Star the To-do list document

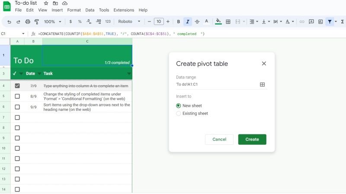[46, 3]
